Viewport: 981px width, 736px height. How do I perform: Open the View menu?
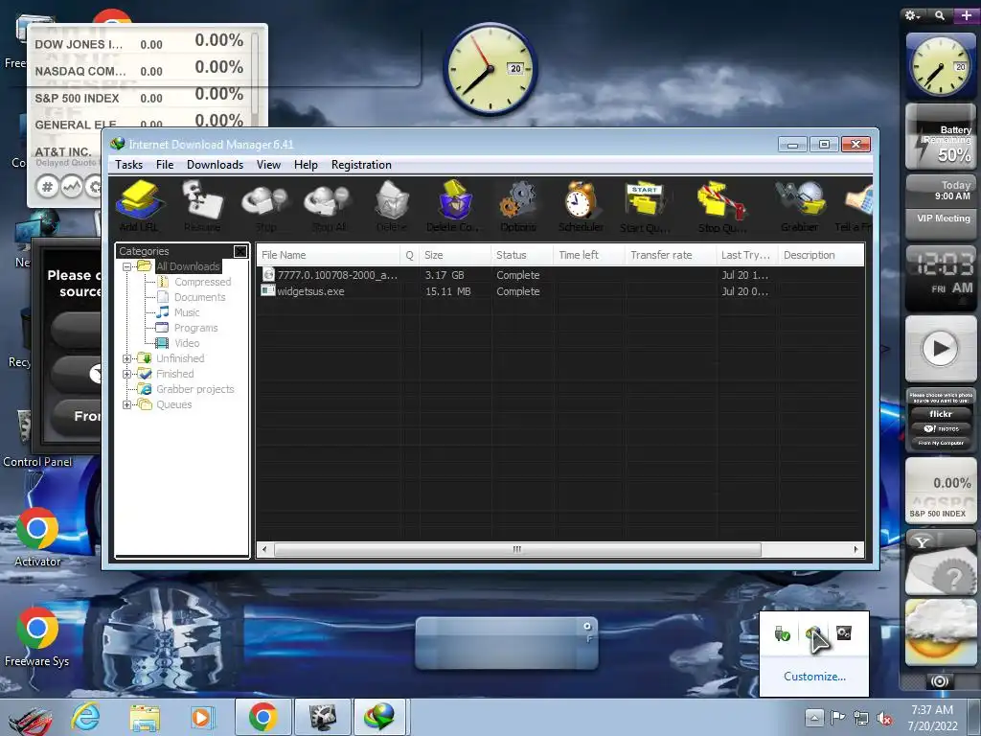268,165
